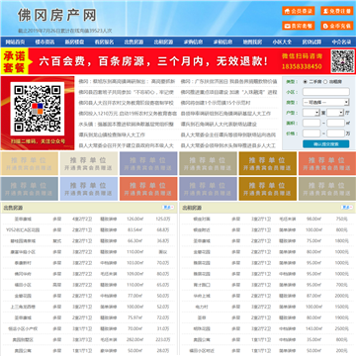The height and width of the screenshot is (356, 356).
Task: Click the 更多 link in 出租房源 header
Action: (x=348, y=208)
